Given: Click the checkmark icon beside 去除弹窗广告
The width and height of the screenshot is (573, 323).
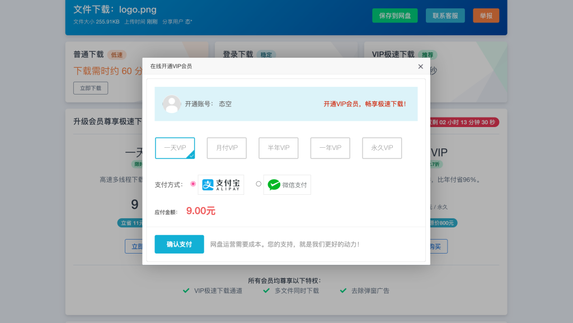Looking at the screenshot, I should click(342, 291).
